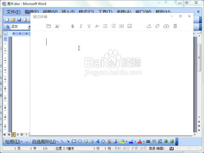The image size is (204, 153).
Task: Apply Underline in the note toolbar
Action: pyautogui.click(x=89, y=26)
